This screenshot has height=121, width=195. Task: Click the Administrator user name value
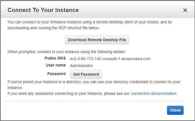pyautogui.click(x=82, y=66)
